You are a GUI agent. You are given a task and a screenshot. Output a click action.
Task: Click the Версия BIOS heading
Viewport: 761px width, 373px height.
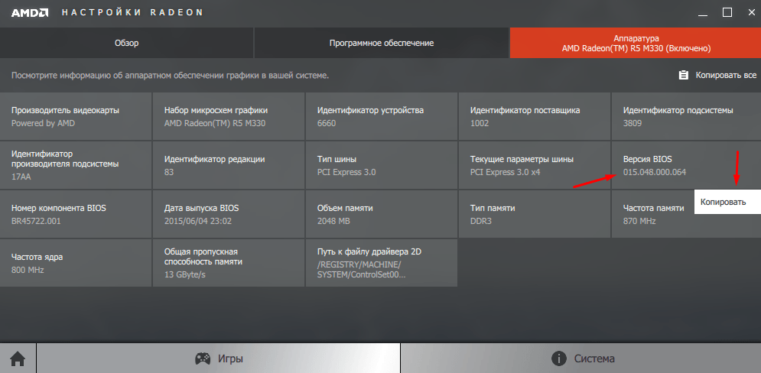pos(648,159)
